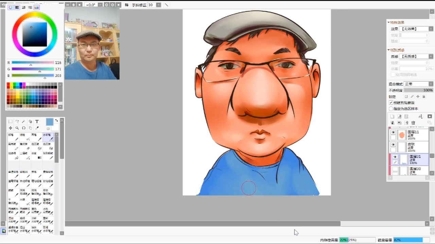The height and width of the screenshot is (244, 435).
Task: Zoom in with the plus toolbar button
Action: coord(73,5)
